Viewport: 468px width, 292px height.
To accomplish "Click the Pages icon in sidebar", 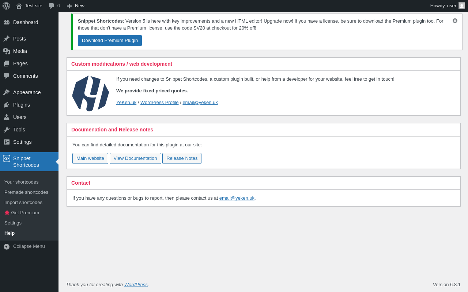I will pyautogui.click(x=7, y=64).
